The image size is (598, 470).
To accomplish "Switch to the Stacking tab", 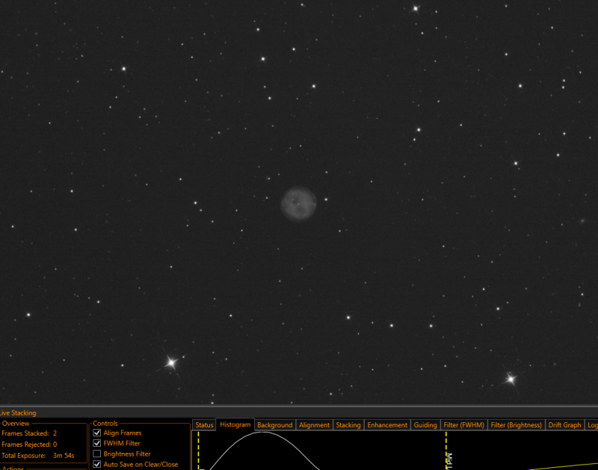I will (x=348, y=424).
